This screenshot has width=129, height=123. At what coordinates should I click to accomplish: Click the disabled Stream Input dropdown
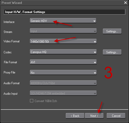click(63, 31)
